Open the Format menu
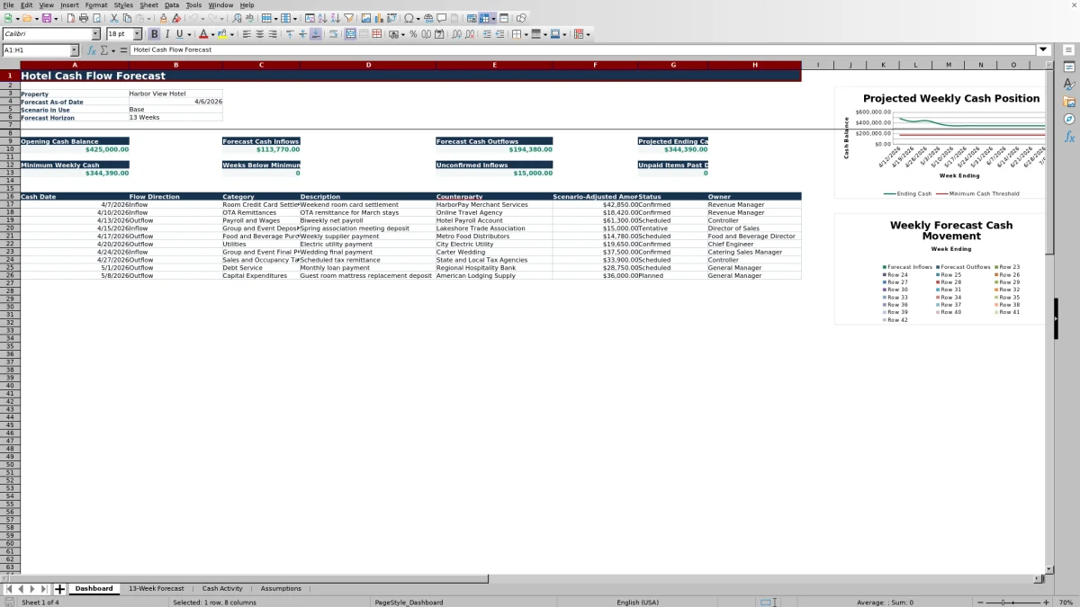 point(96,4)
